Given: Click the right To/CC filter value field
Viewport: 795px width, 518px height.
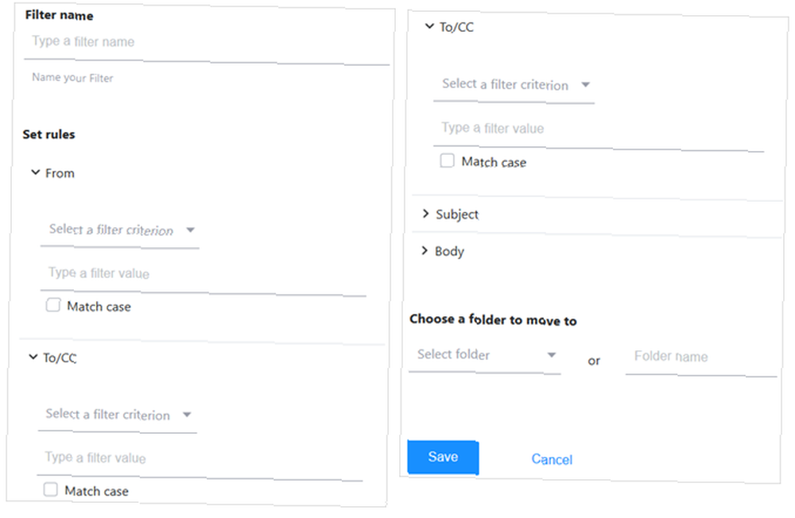Looking at the screenshot, I should click(x=599, y=132).
